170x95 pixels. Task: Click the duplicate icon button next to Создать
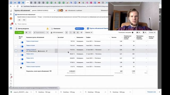pyautogui.click(x=26, y=32)
